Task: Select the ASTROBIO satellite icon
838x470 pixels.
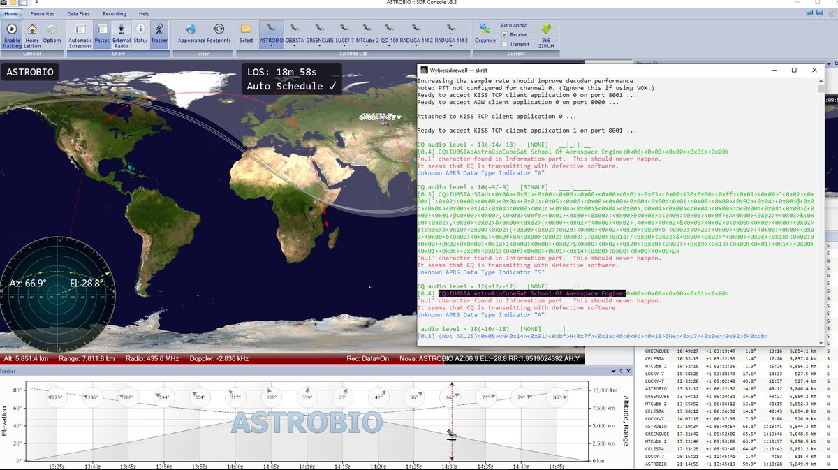Action: click(x=271, y=28)
